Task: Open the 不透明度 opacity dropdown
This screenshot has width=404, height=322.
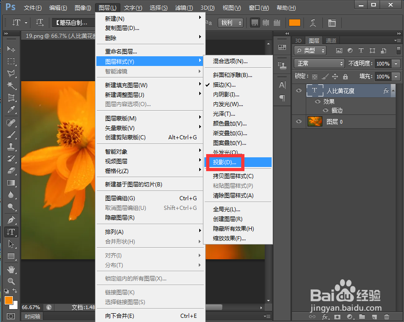Action: [x=396, y=64]
